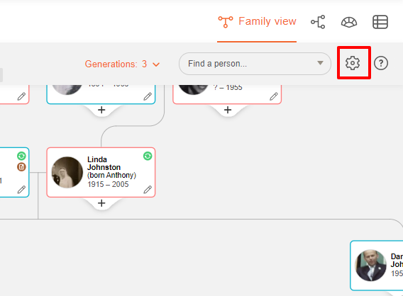Open tree settings gear icon
The image size is (403, 296).
pos(353,63)
